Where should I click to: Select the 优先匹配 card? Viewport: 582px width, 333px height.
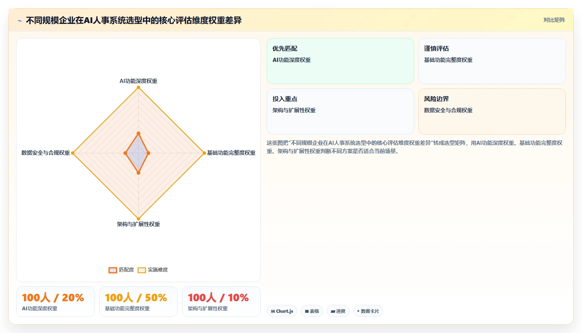340,61
